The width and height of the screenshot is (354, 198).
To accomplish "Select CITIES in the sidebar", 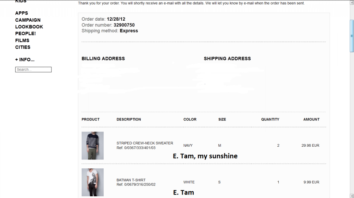I will (x=22, y=47).
